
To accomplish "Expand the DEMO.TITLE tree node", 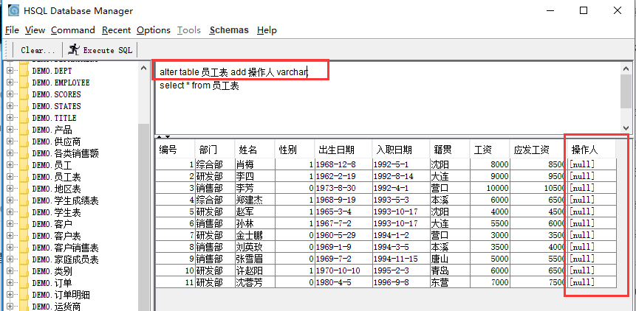I will pos(10,118).
